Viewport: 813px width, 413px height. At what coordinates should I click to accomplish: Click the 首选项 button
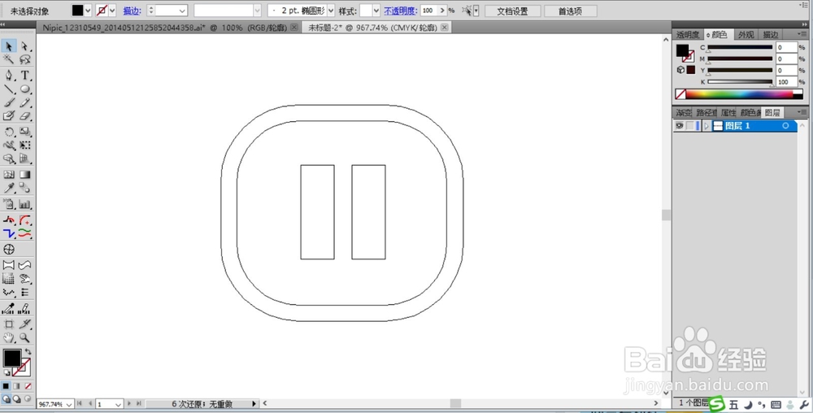coord(570,11)
